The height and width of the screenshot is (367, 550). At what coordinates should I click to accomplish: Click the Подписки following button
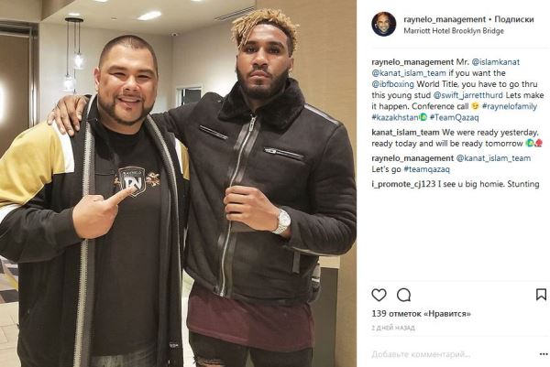514,19
